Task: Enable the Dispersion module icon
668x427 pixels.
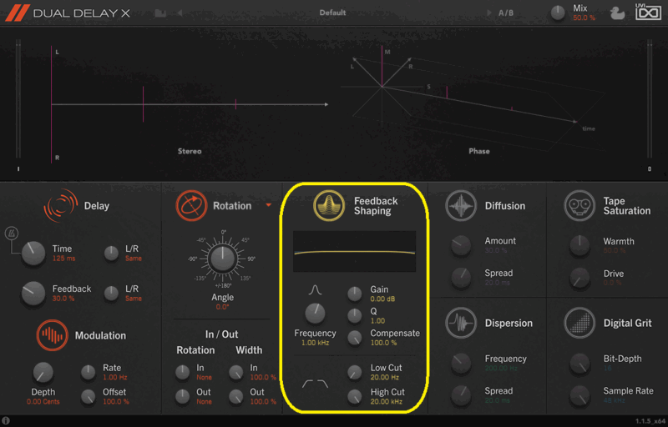Action: point(461,323)
